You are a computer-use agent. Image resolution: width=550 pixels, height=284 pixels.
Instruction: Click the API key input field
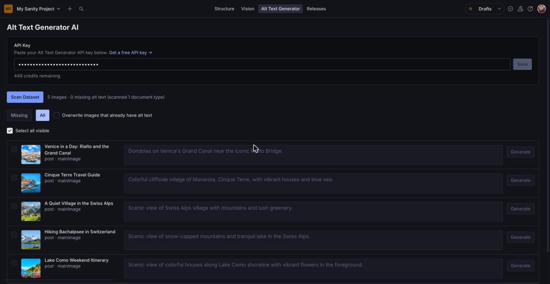click(262, 64)
